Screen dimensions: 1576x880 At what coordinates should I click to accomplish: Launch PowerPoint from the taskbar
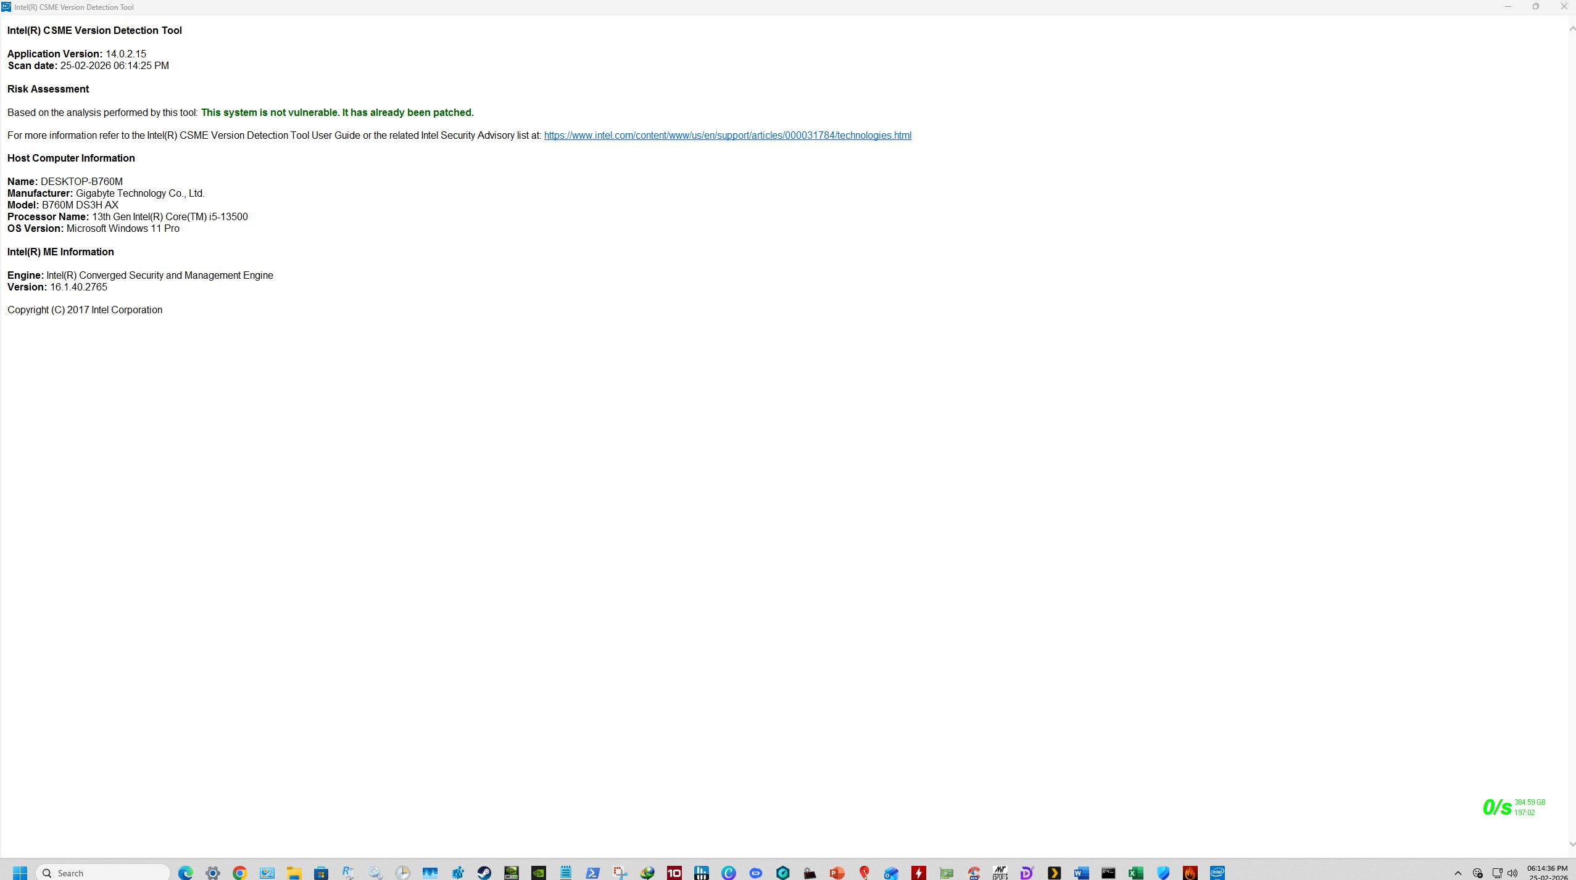point(837,873)
